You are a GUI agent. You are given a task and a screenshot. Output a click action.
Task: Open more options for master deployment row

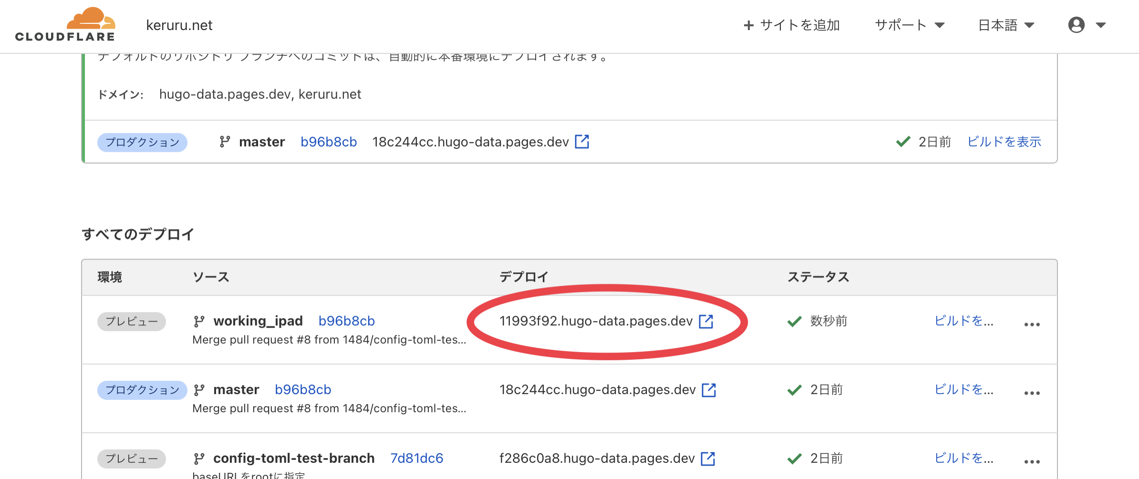(1032, 393)
